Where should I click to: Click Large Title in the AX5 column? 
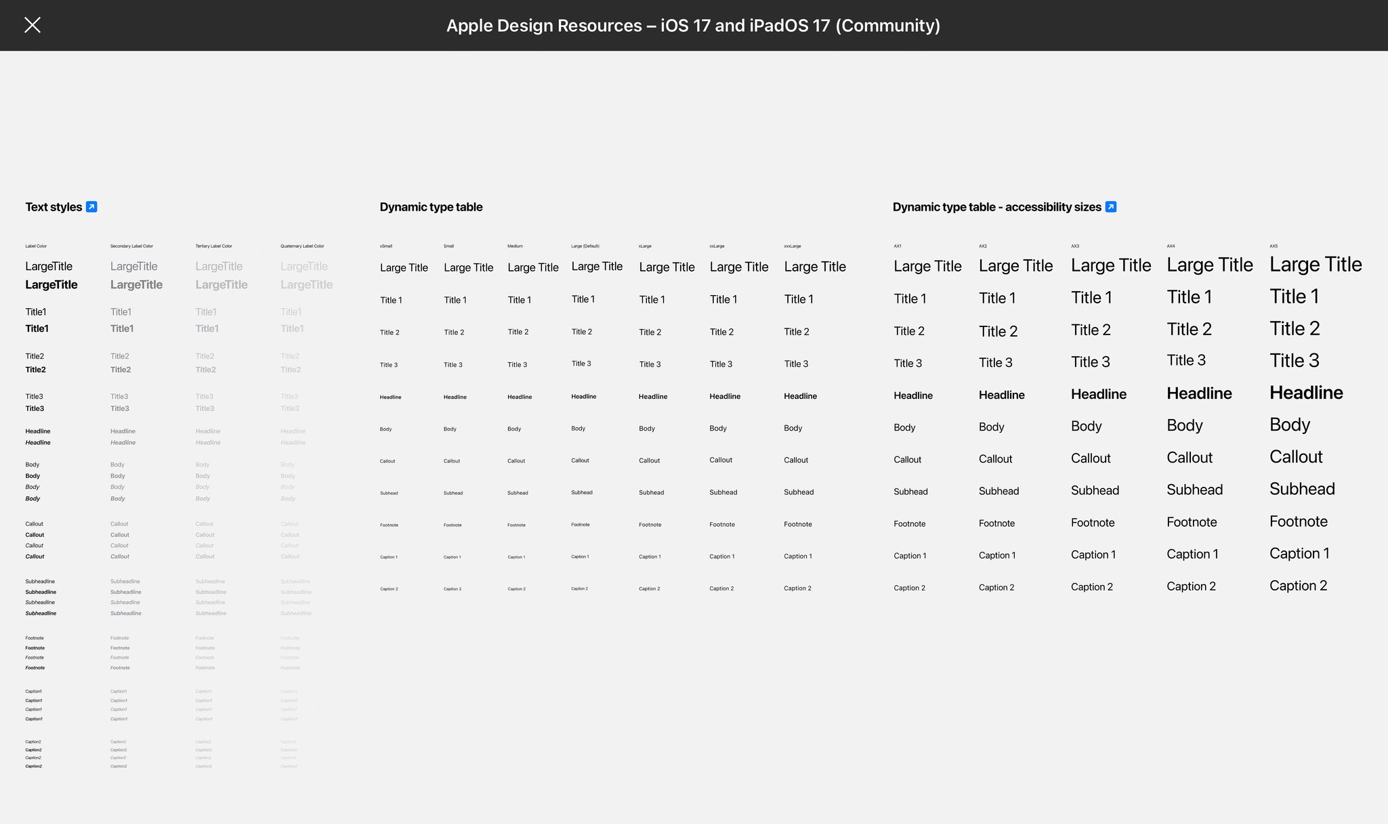1316,265
